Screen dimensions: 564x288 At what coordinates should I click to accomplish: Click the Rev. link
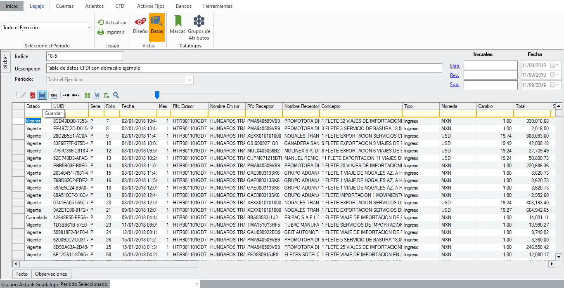pyautogui.click(x=455, y=75)
